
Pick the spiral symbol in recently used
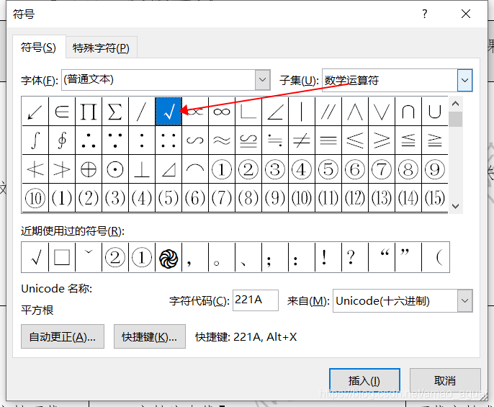point(169,257)
